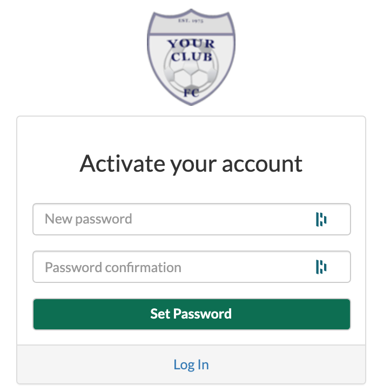The width and height of the screenshot is (377, 392).
Task: Click the Your Club FC shield logo
Action: tap(191, 57)
